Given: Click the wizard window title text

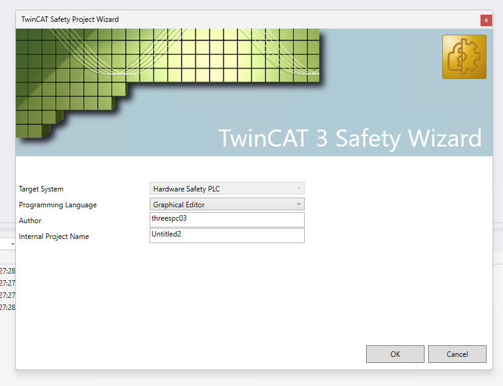Looking at the screenshot, I should coord(70,19).
